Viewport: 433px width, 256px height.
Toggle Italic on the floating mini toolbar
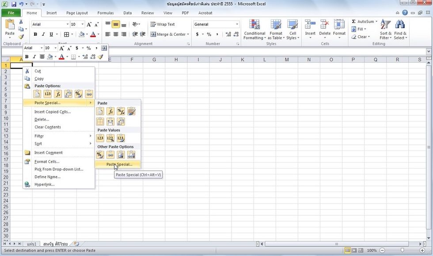pos(34,56)
